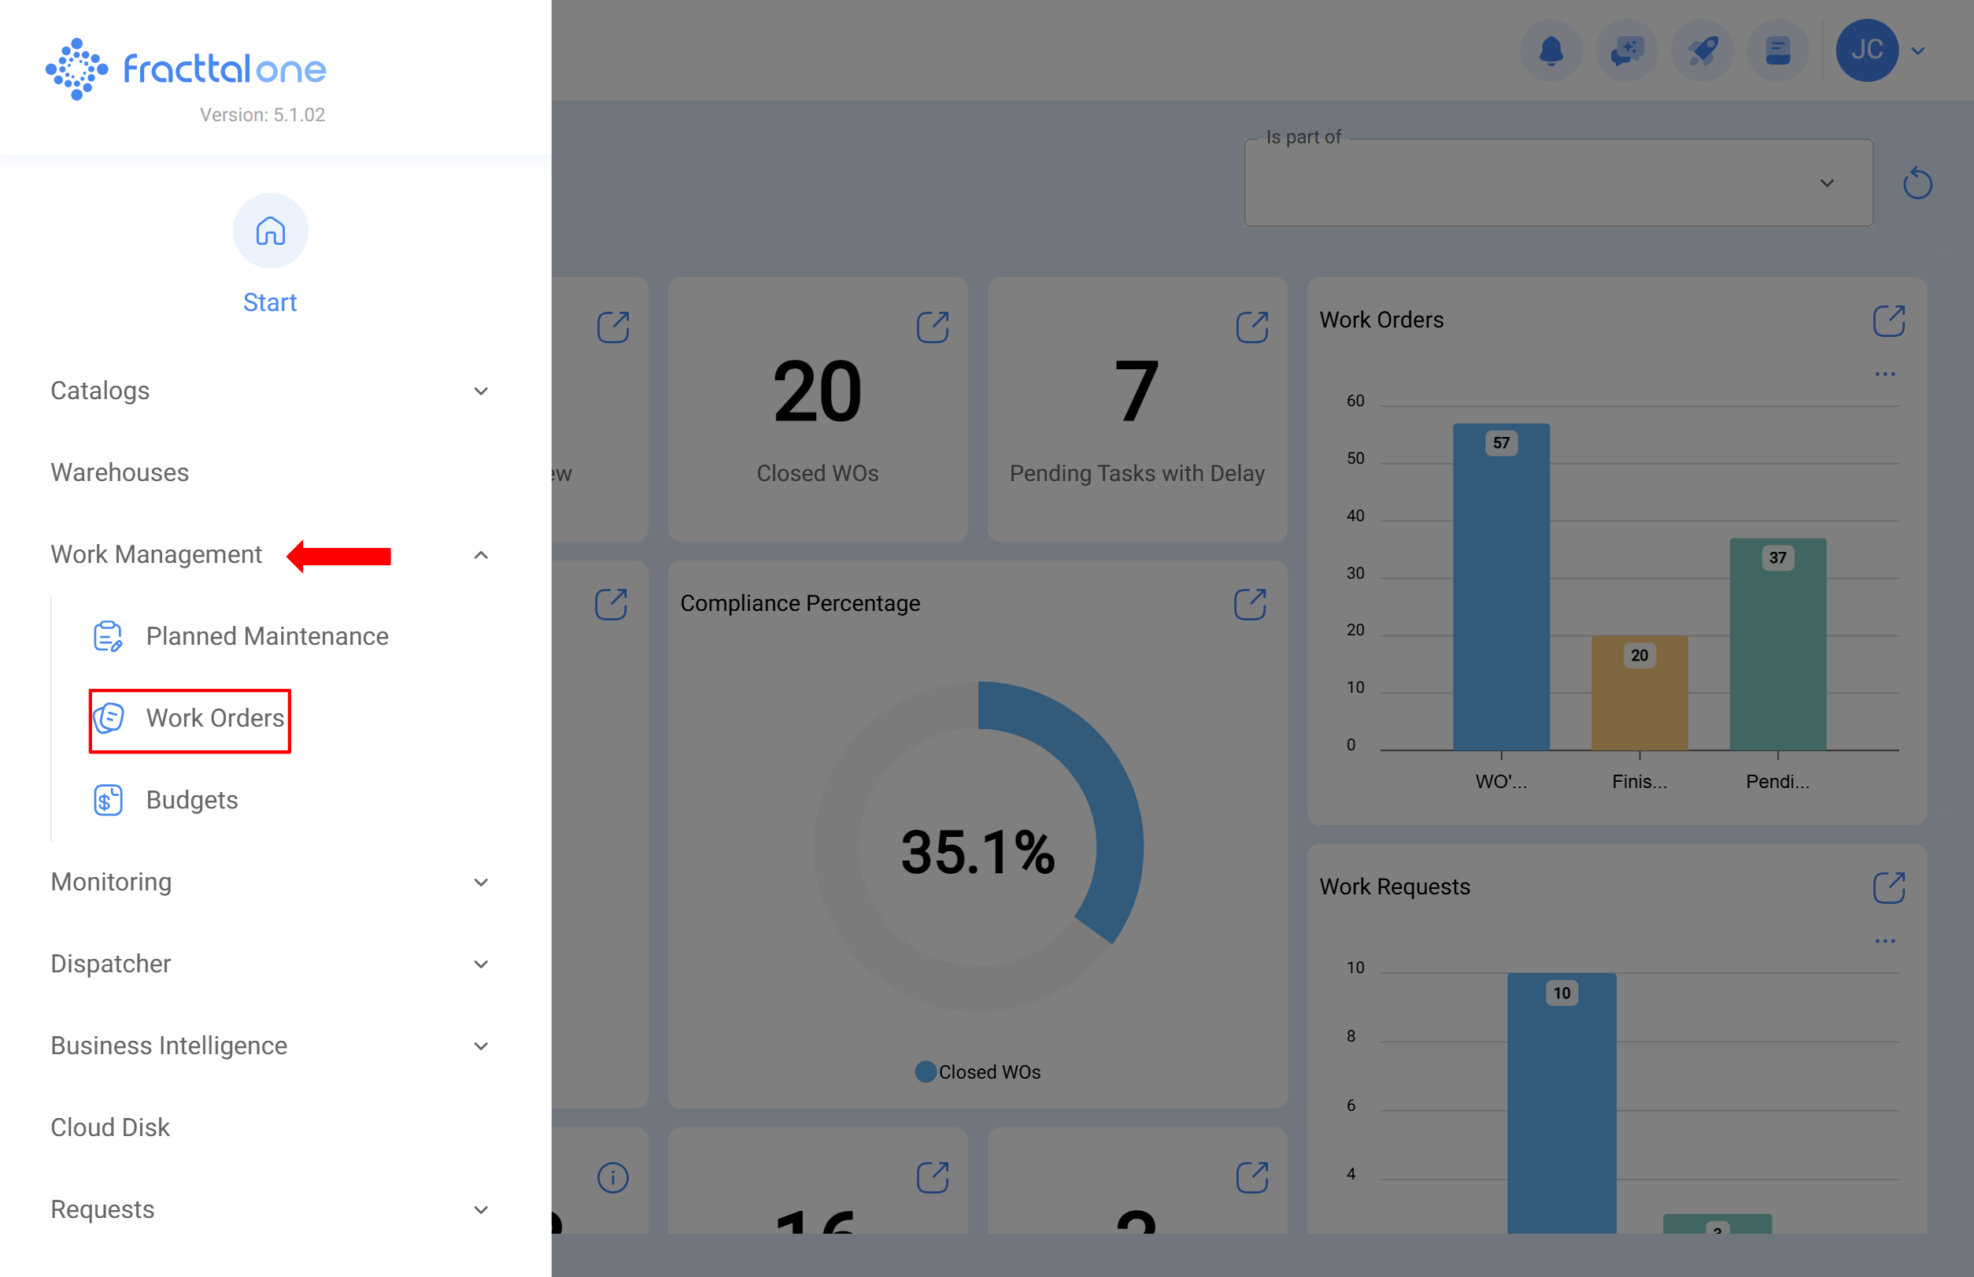Open the JC user profile menu
This screenshot has height=1277, width=1974.
coord(1868,50)
